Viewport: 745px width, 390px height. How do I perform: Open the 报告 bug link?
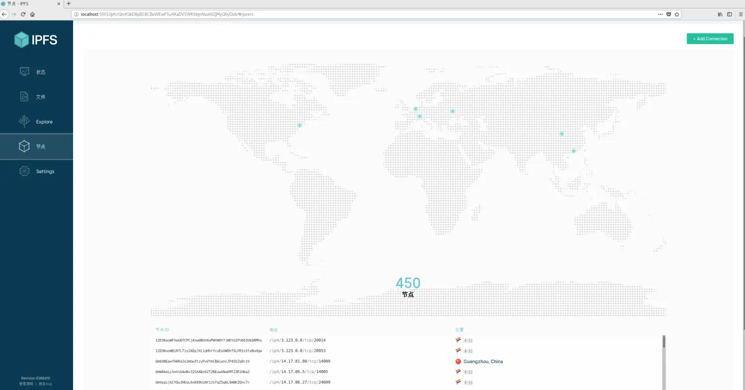tap(45, 384)
